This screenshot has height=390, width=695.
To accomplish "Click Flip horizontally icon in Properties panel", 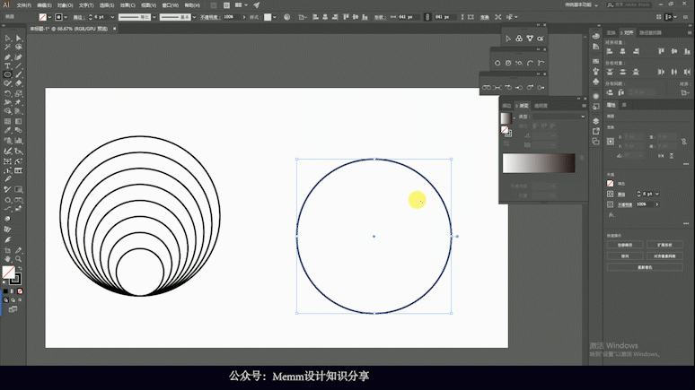I will [661, 156].
